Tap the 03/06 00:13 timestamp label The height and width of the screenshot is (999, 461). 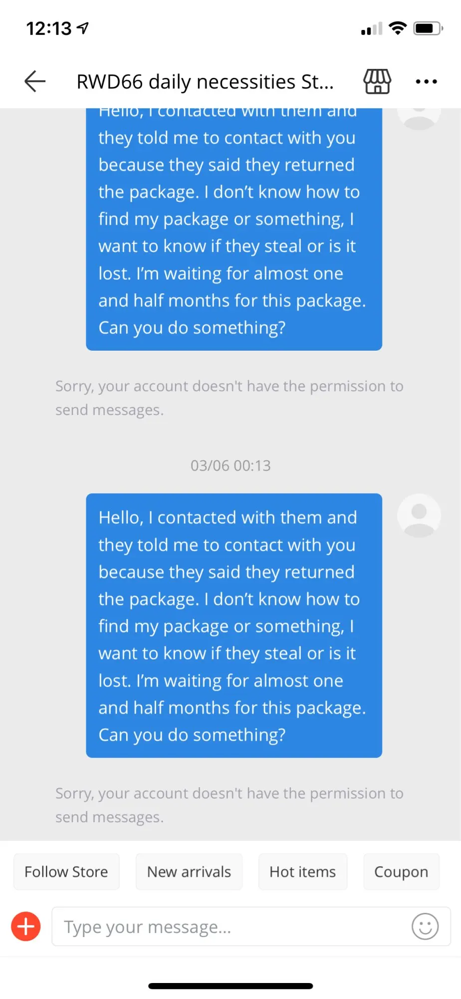point(230,466)
